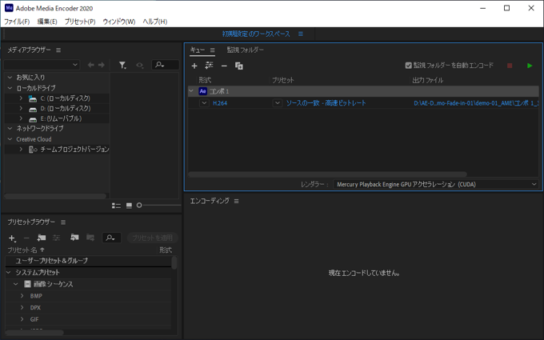
Task: Open the Preset Browser panel menu
Action: tap(63, 222)
